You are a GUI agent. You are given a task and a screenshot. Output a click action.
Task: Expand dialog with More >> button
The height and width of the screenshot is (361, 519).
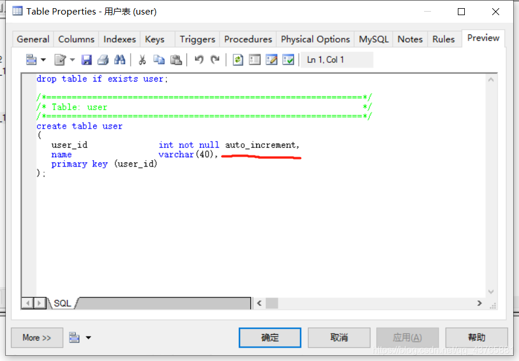[x=37, y=338]
